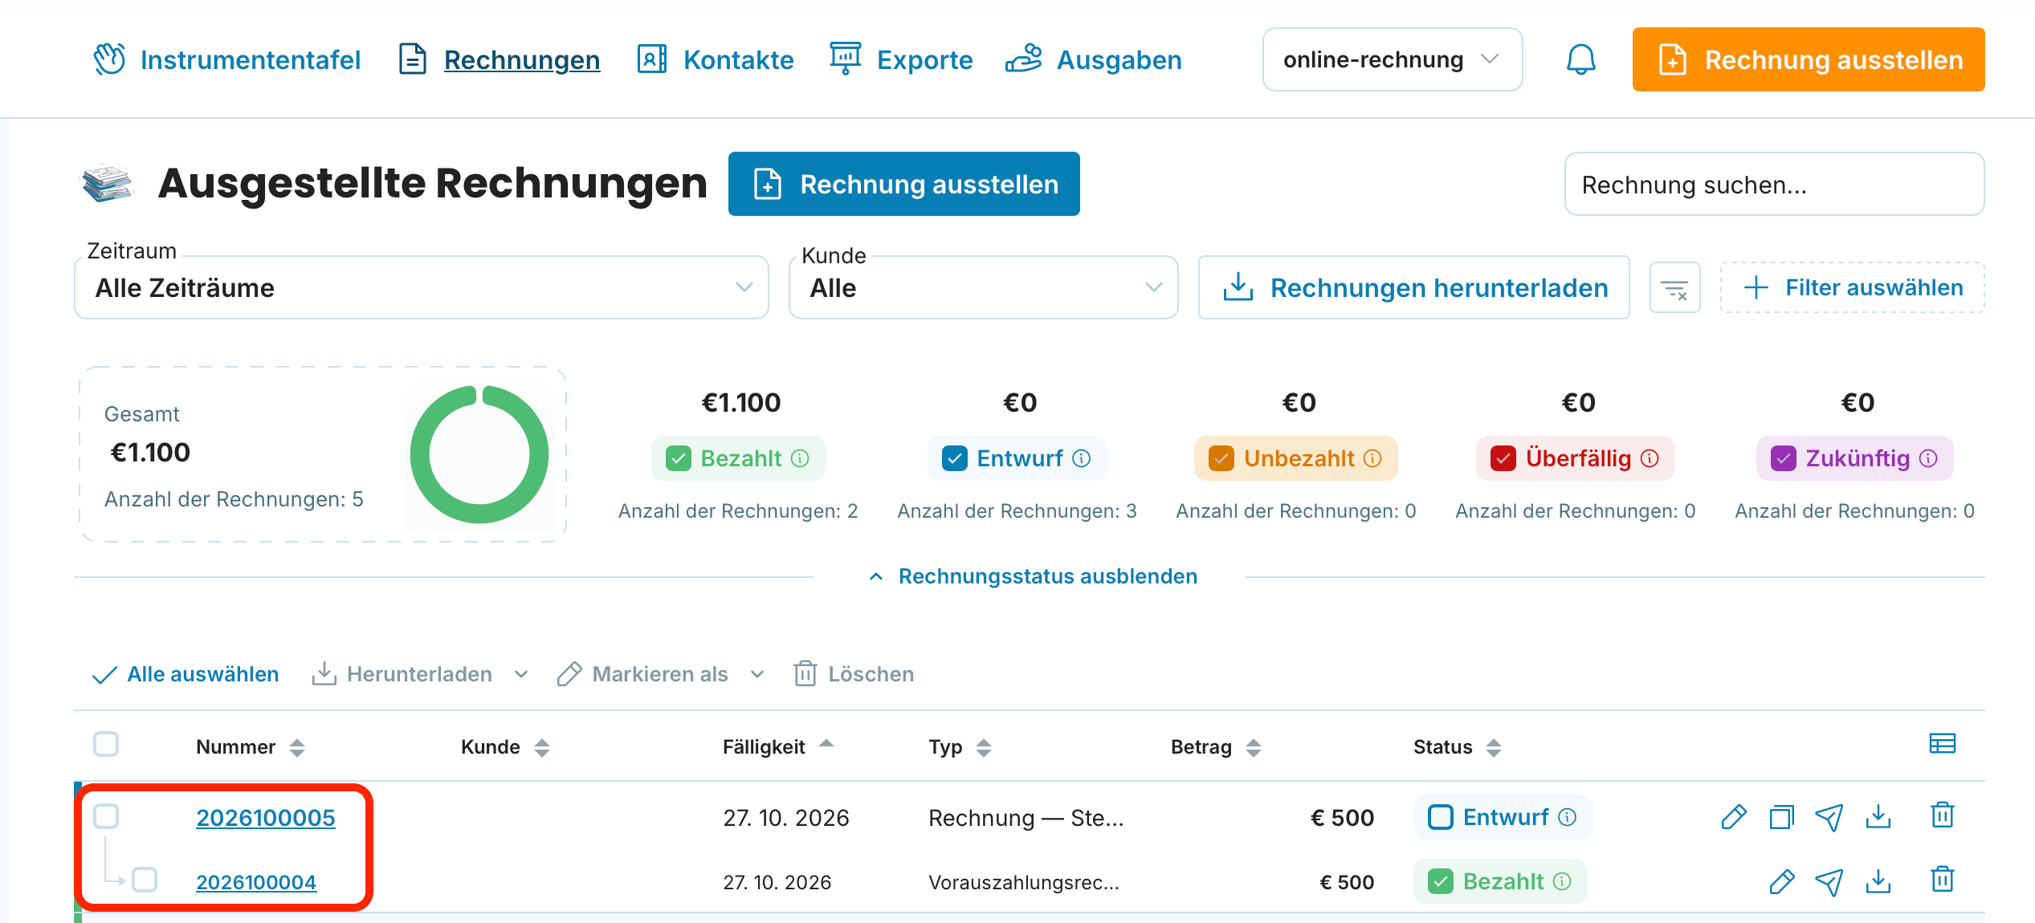Open the Kontakte page
This screenshot has height=923, width=2035.
pyautogui.click(x=715, y=59)
